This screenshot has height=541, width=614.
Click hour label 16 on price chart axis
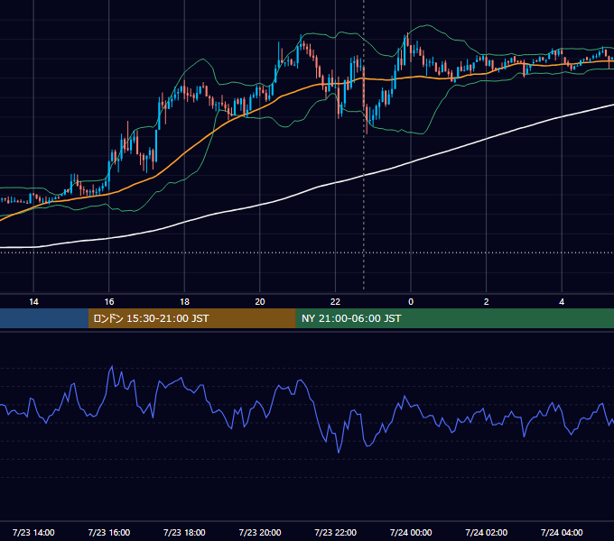pyautogui.click(x=109, y=302)
